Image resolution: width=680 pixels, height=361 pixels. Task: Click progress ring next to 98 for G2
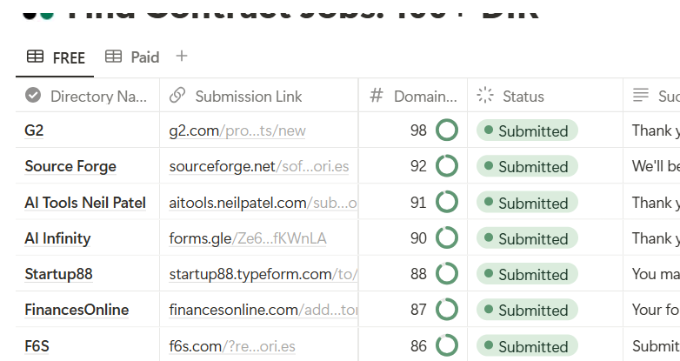point(447,131)
